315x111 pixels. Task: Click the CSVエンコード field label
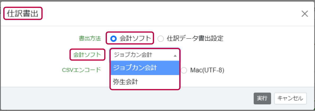pyautogui.click(x=81, y=70)
